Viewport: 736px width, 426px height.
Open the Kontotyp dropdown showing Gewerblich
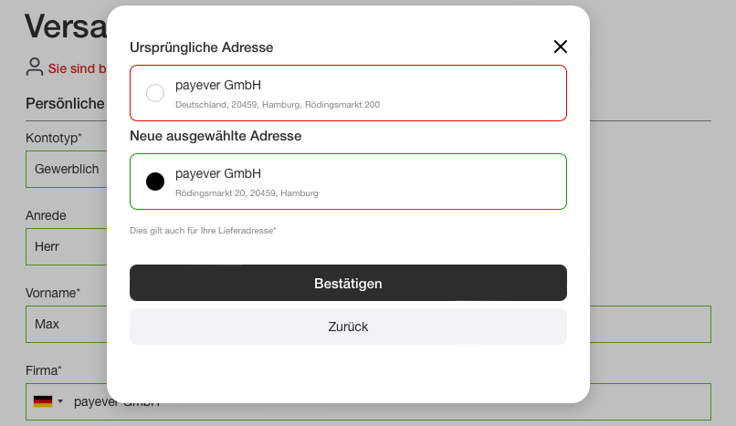pos(67,169)
